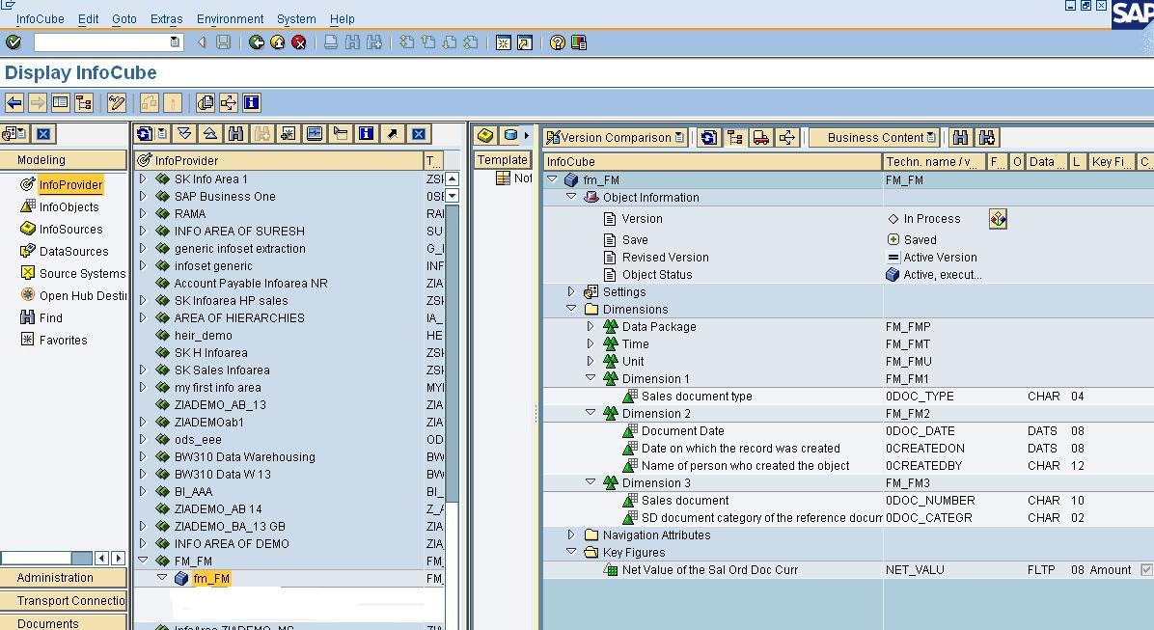Click the Modeling pane horizontal scroll right arrow
This screenshot has height=630, width=1154.
click(x=118, y=559)
